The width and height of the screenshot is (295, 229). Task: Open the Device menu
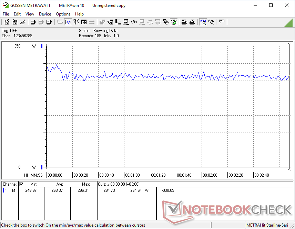[x=45, y=14]
